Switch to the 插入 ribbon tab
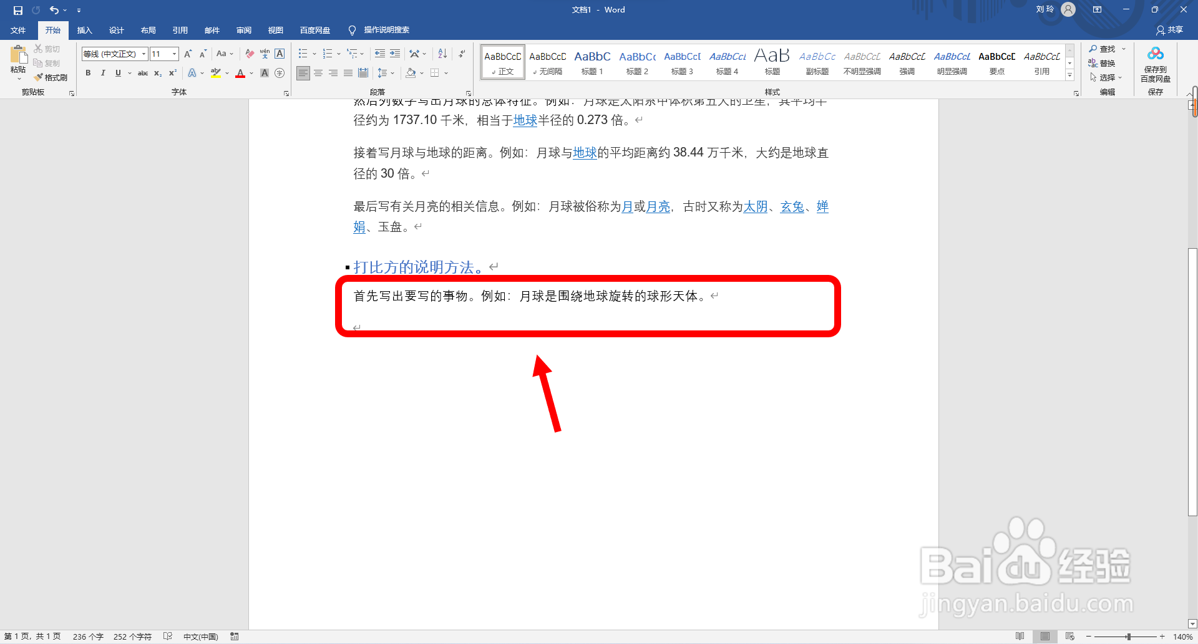 click(84, 30)
